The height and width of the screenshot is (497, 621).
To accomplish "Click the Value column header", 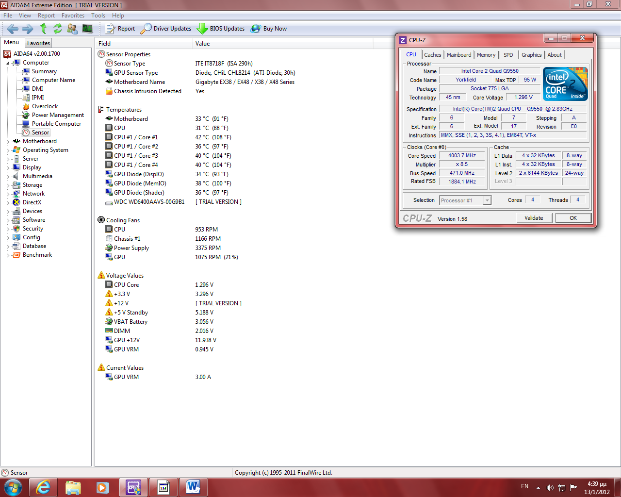I will (x=282, y=44).
